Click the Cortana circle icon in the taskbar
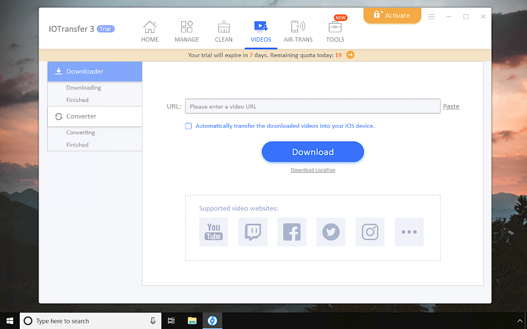This screenshot has width=527, height=329. (x=28, y=321)
